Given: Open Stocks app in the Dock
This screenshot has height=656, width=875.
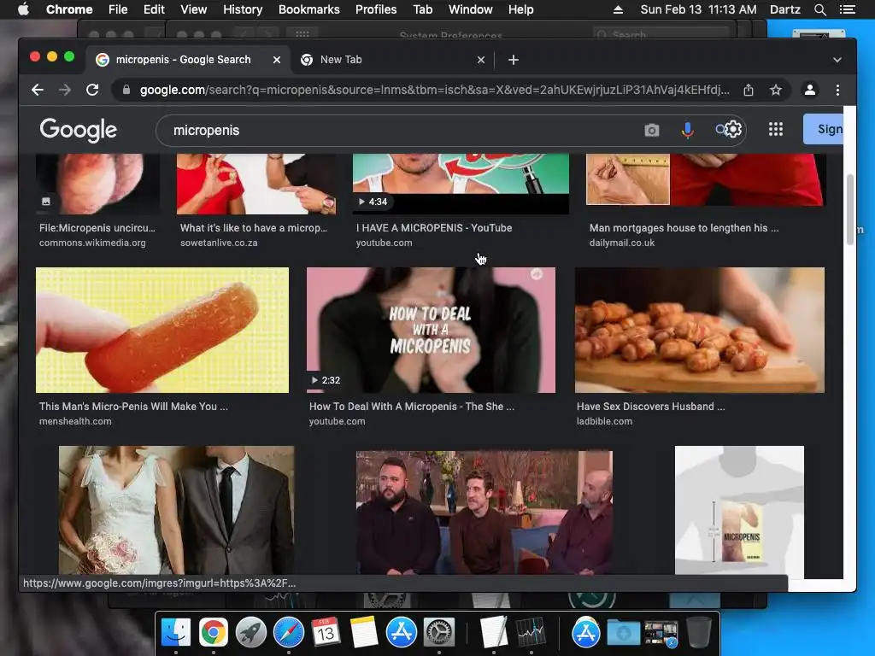Looking at the screenshot, I should point(531,632).
